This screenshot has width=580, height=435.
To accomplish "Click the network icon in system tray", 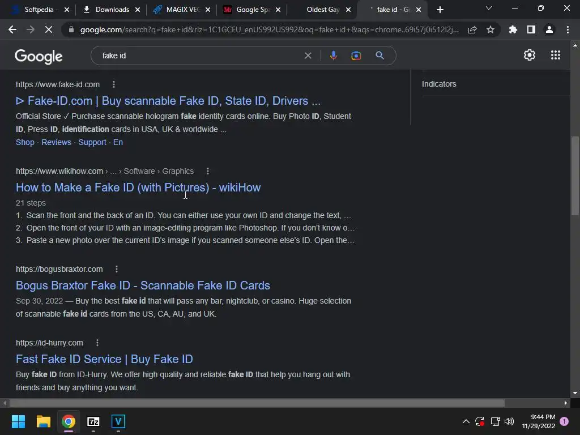I will [x=495, y=421].
